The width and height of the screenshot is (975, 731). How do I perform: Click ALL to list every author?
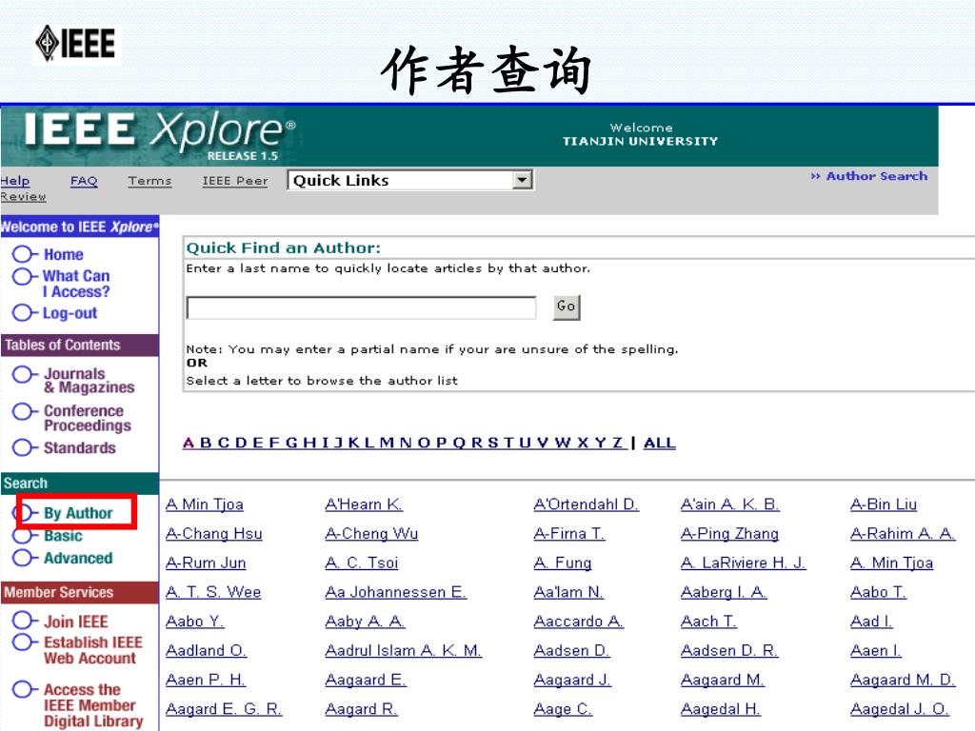tap(660, 444)
